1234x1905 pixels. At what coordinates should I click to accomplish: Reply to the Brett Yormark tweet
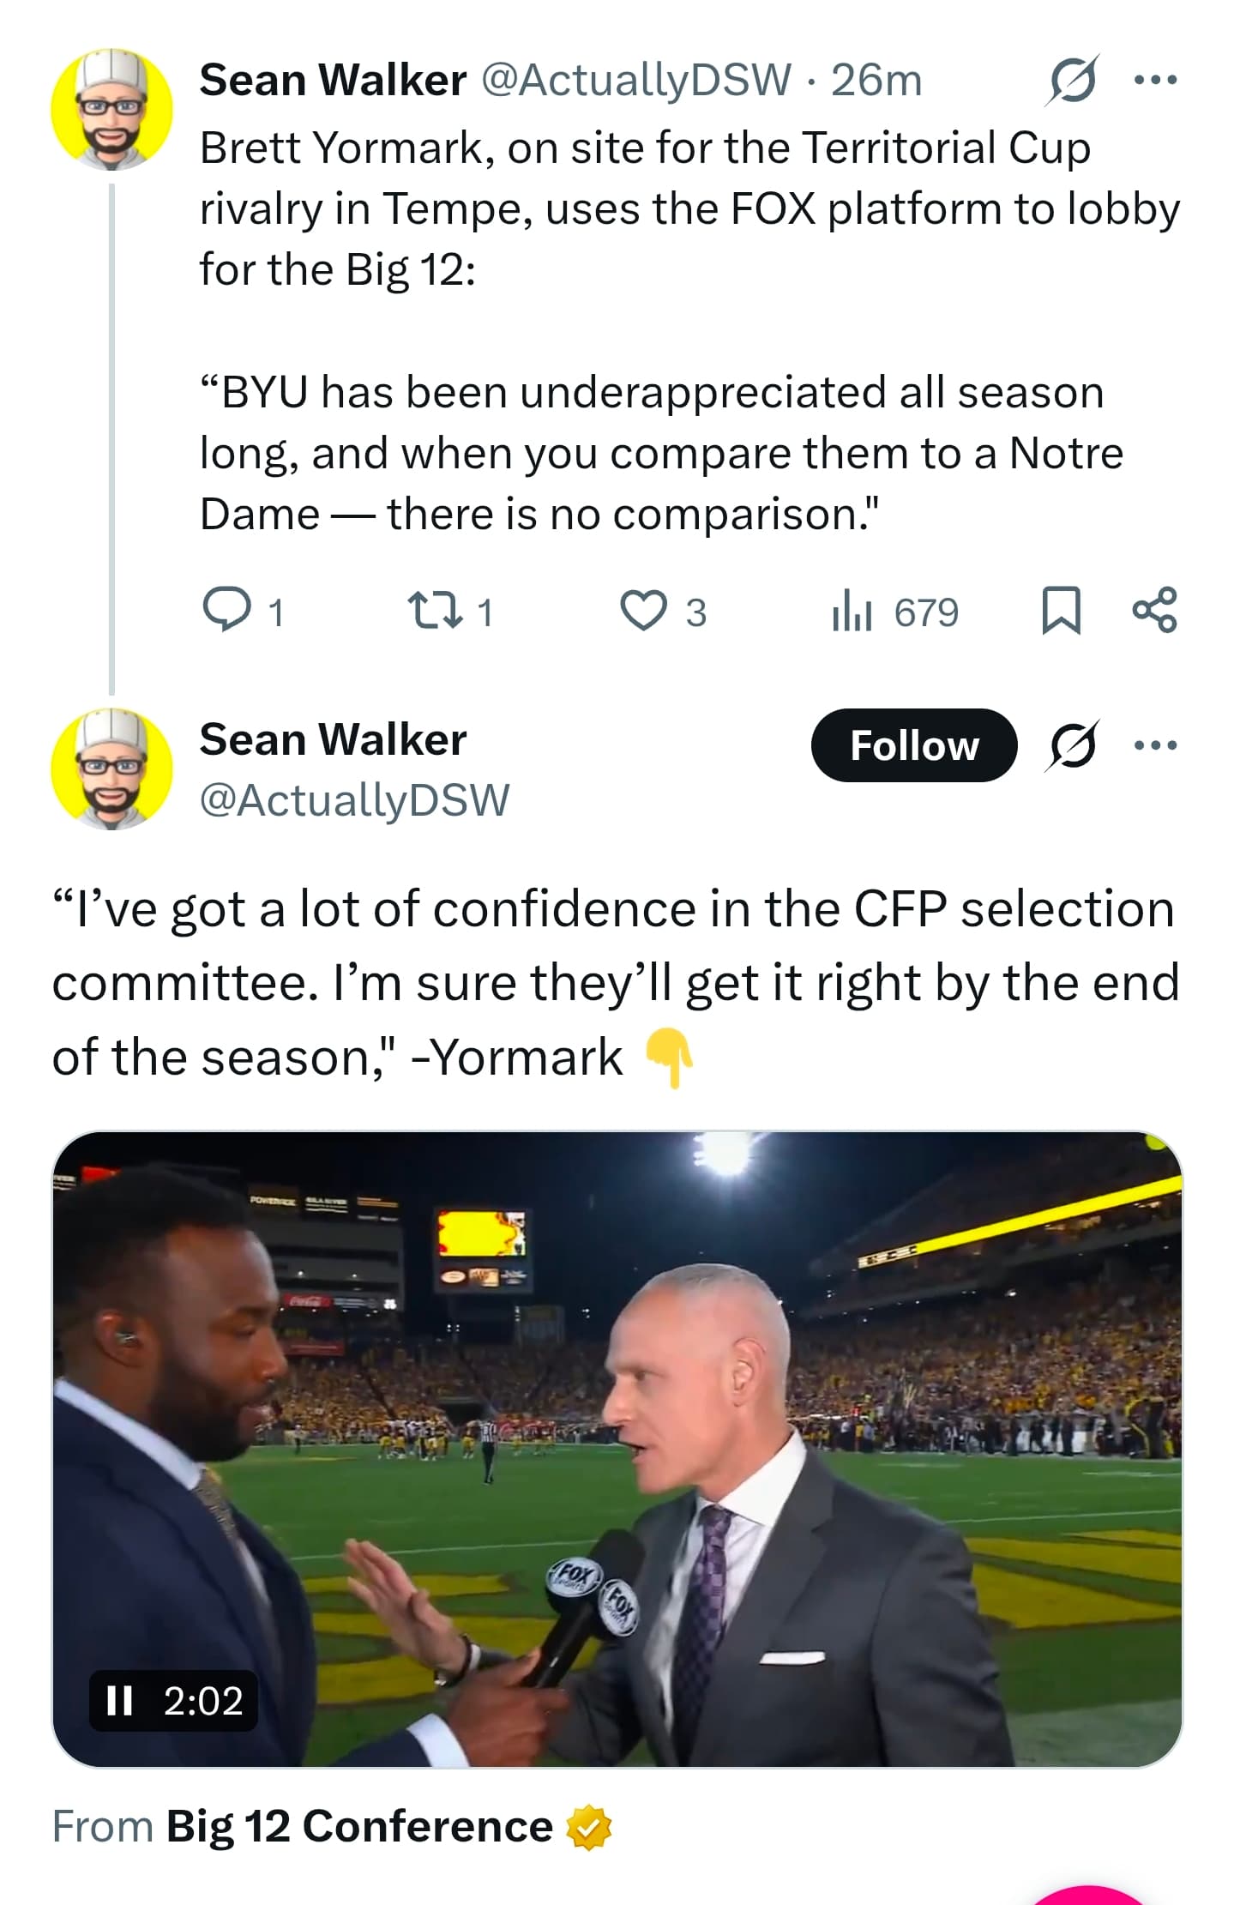coord(225,611)
